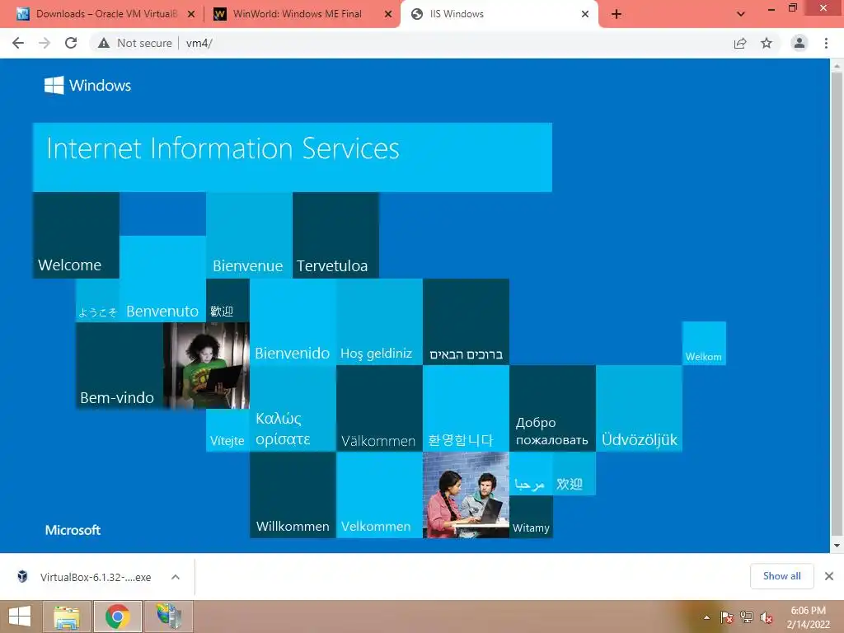The height and width of the screenshot is (633, 844).
Task: Switch to WinWorld: Windows ME Final tab
Action: 302,14
